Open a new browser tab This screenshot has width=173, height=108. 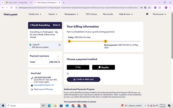(64, 2)
